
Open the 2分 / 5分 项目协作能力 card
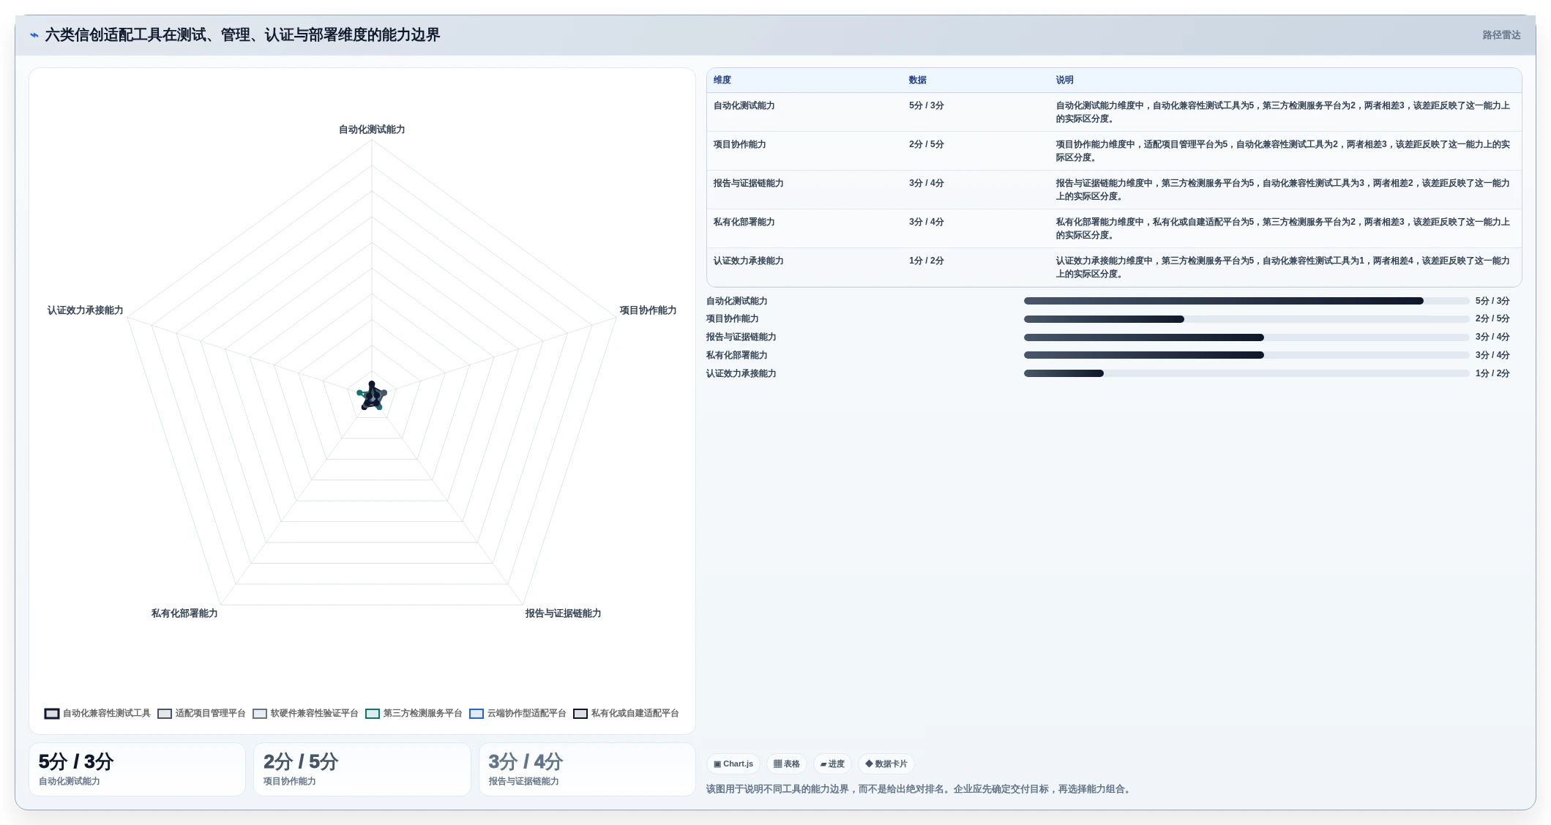coord(362,769)
